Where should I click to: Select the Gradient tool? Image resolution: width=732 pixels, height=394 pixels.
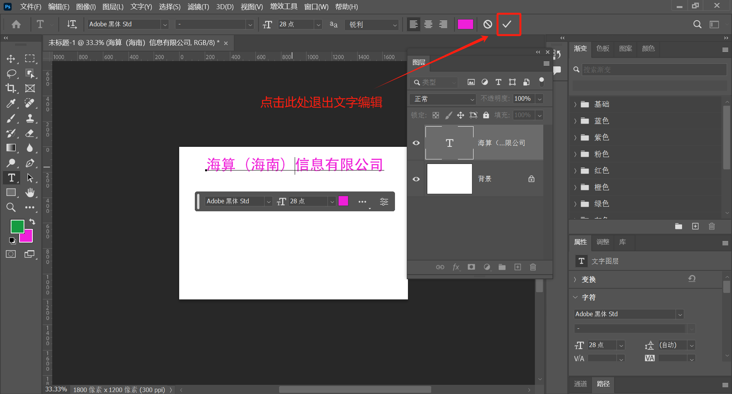tap(11, 148)
